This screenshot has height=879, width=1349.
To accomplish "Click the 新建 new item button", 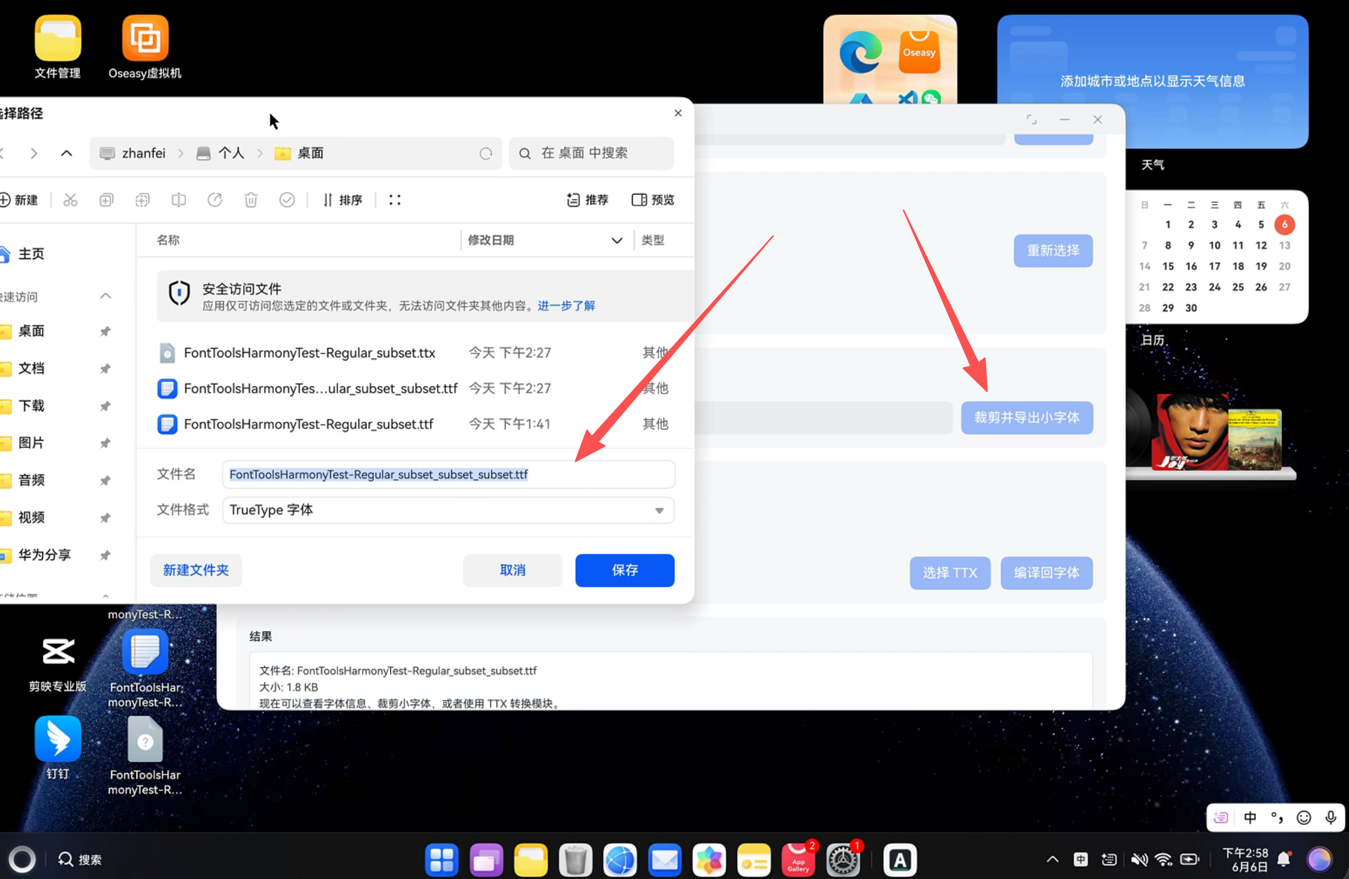I will [x=19, y=200].
